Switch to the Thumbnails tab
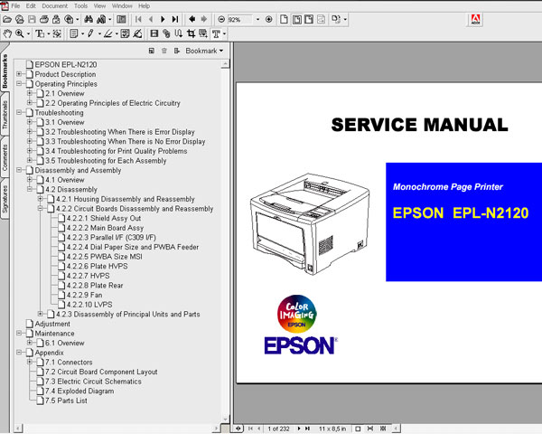The width and height of the screenshot is (542, 434). pos(5,114)
